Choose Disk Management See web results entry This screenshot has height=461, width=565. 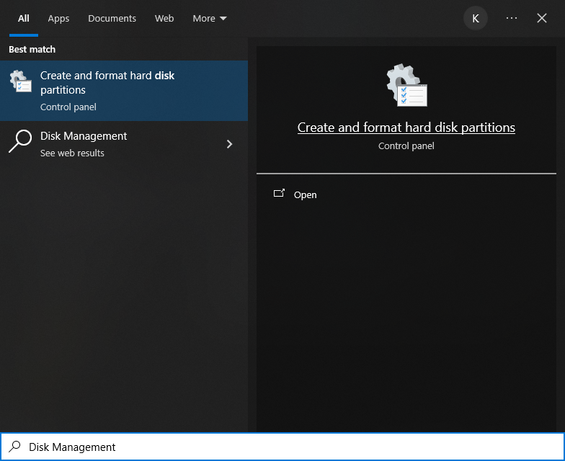[x=124, y=144]
